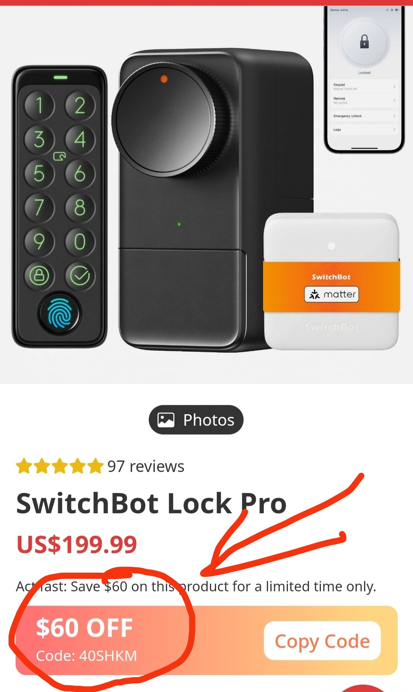Image resolution: width=413 pixels, height=692 pixels.
Task: Select the SwitchBot Lock Pro title
Action: pos(151,503)
